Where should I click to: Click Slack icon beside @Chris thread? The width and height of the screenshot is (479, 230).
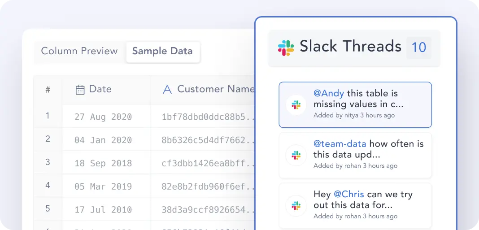click(296, 206)
